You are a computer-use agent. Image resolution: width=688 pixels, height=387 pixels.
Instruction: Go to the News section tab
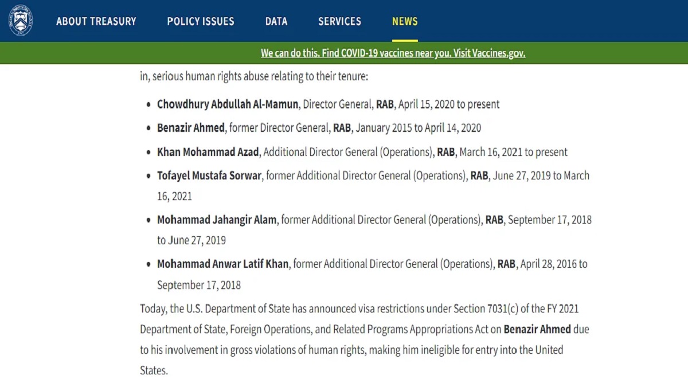405,22
